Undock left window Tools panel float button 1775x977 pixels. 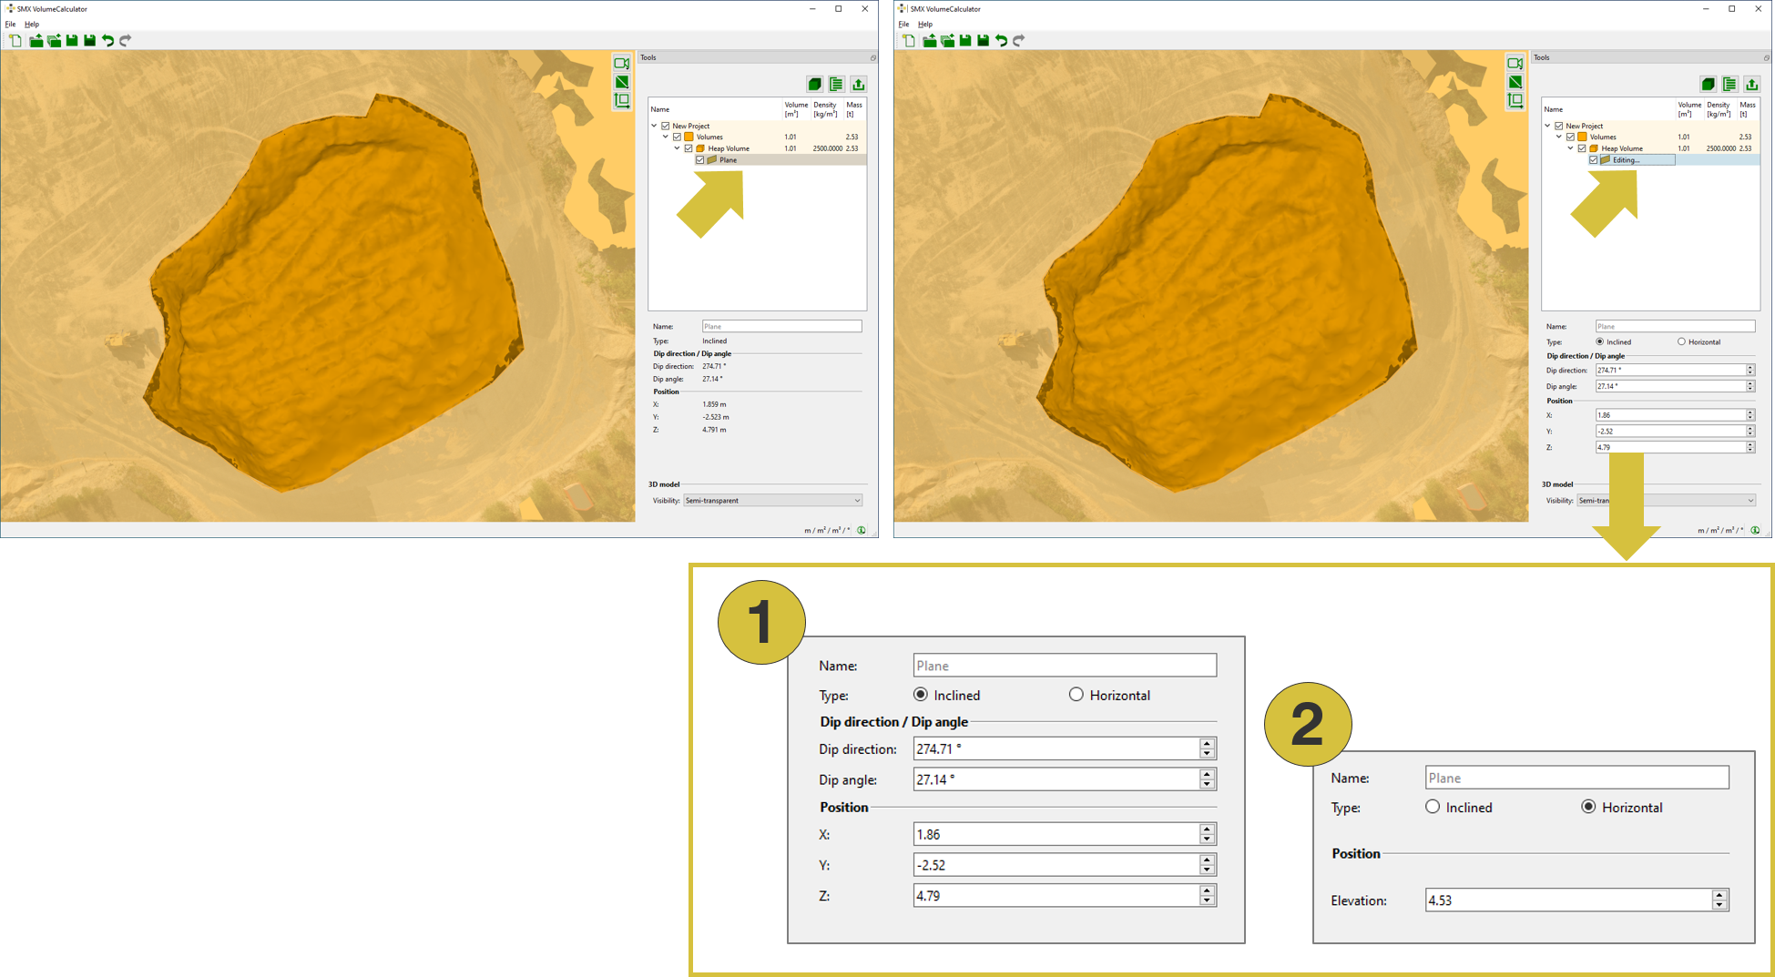[x=872, y=57]
